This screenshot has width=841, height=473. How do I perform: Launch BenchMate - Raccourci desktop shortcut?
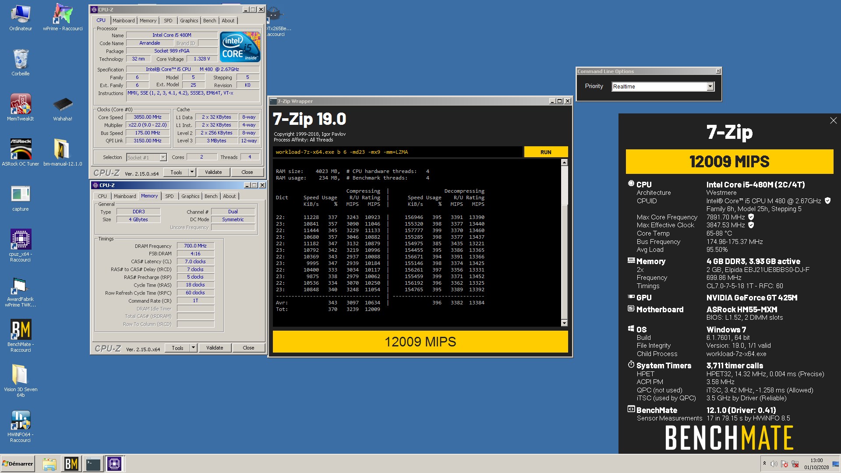point(21,335)
